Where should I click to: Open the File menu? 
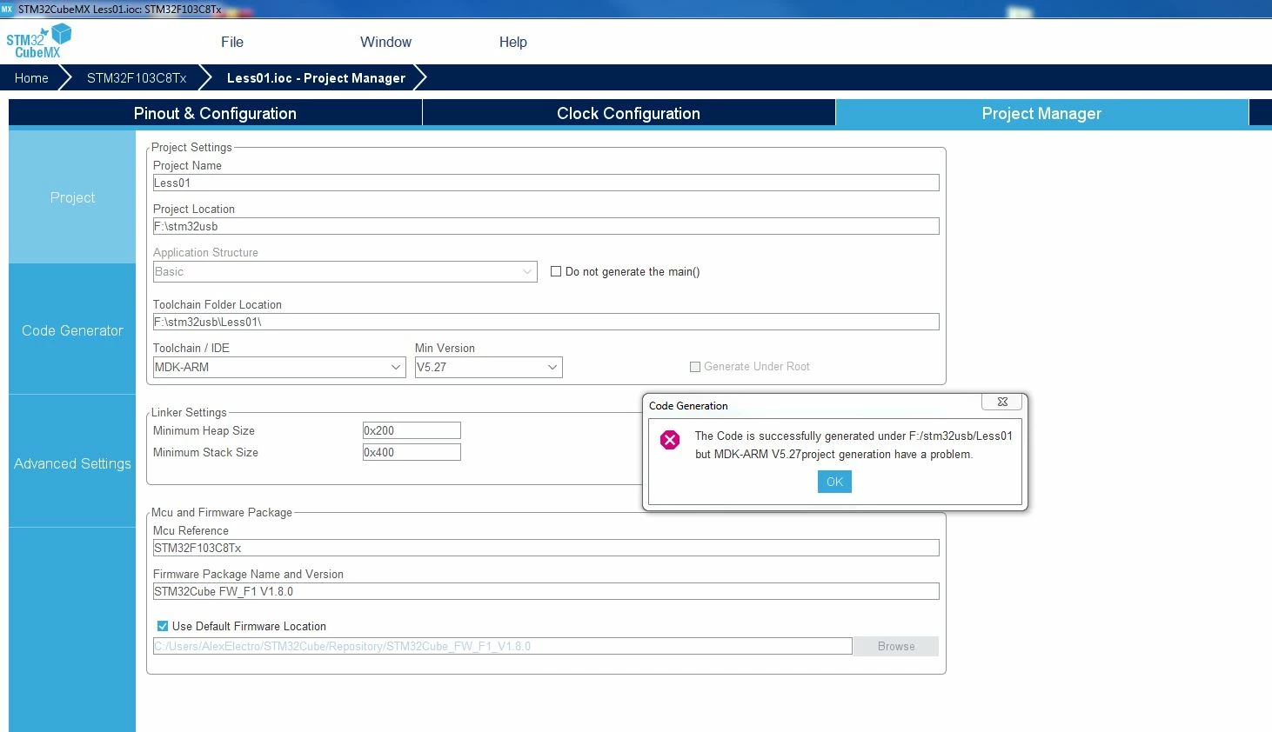click(232, 42)
